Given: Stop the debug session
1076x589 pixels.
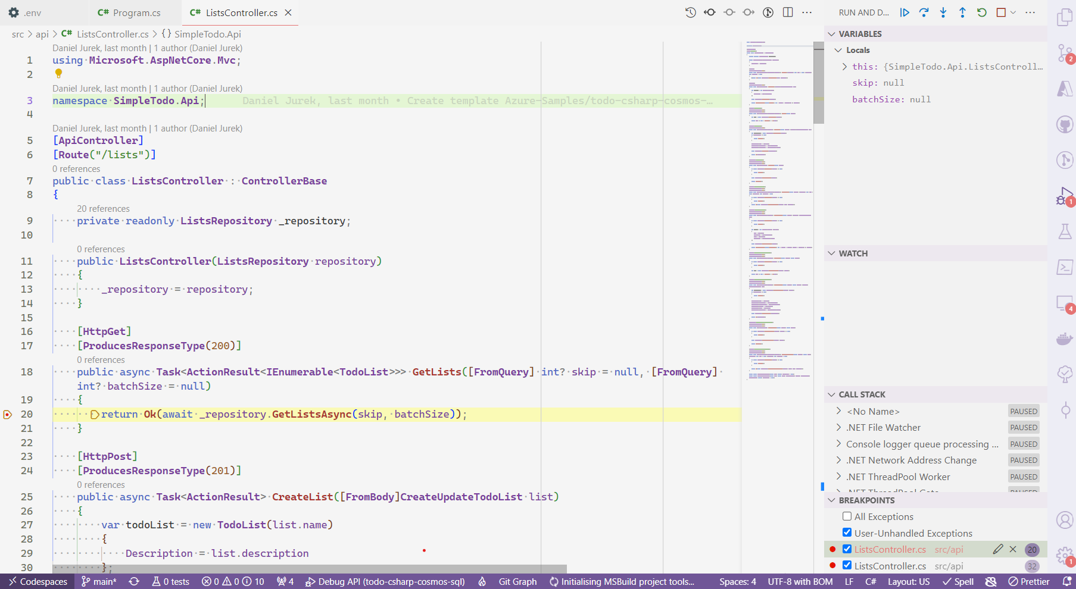Looking at the screenshot, I should coord(1001,12).
